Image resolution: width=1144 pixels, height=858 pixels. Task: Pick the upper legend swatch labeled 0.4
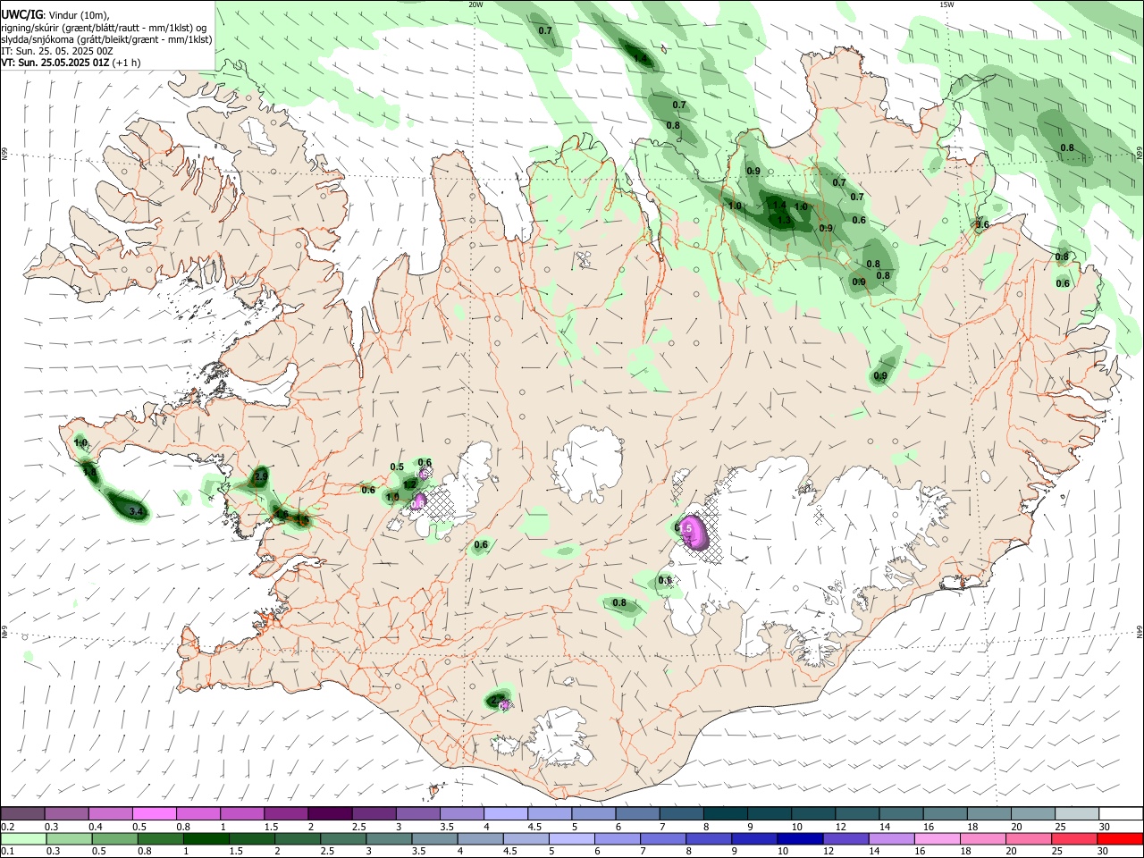click(110, 813)
